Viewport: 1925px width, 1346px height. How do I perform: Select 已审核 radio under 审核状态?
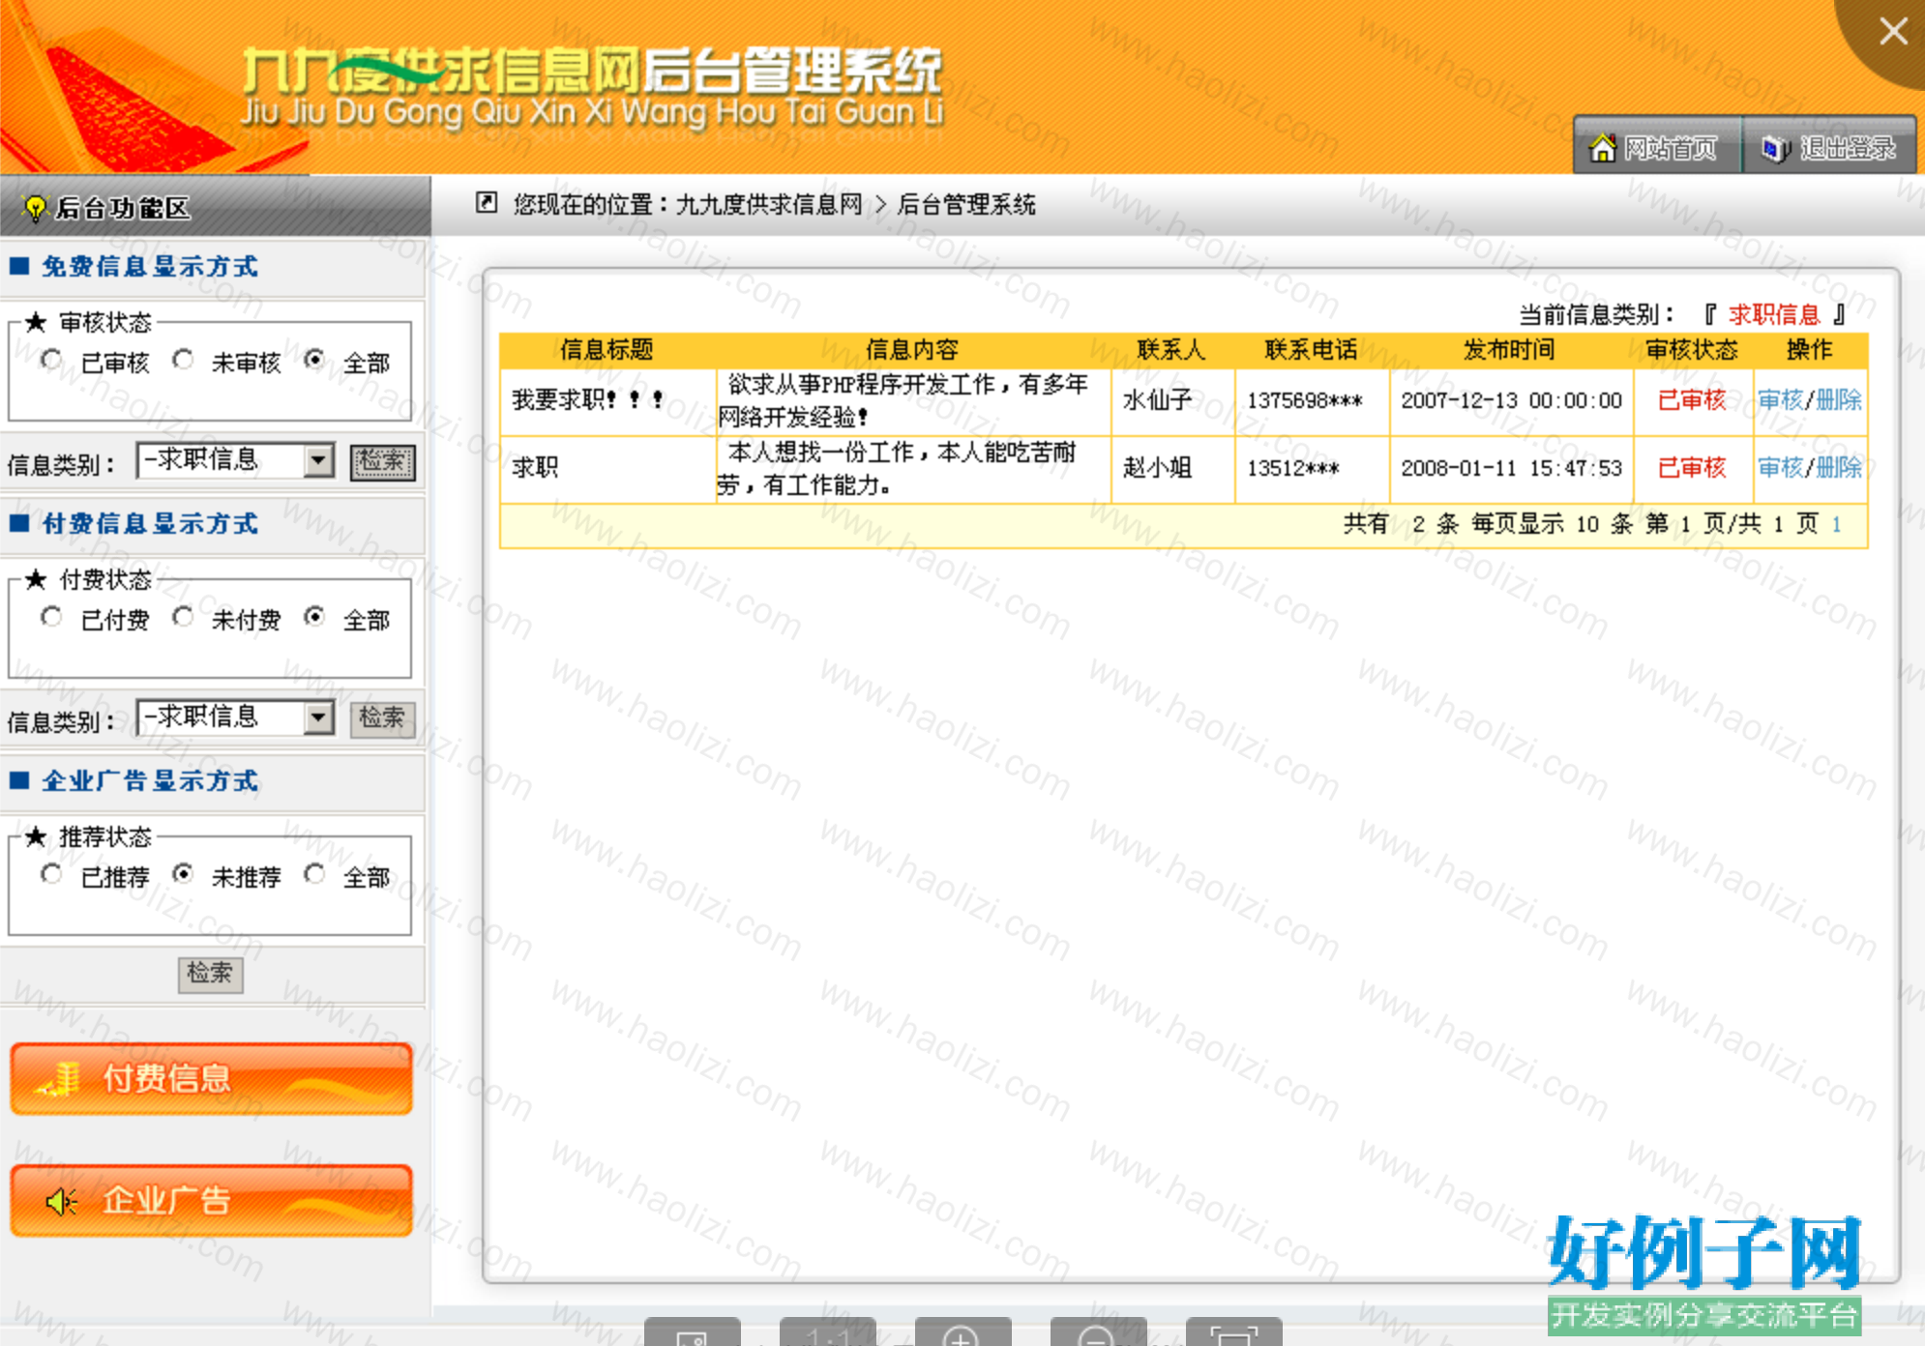[51, 361]
